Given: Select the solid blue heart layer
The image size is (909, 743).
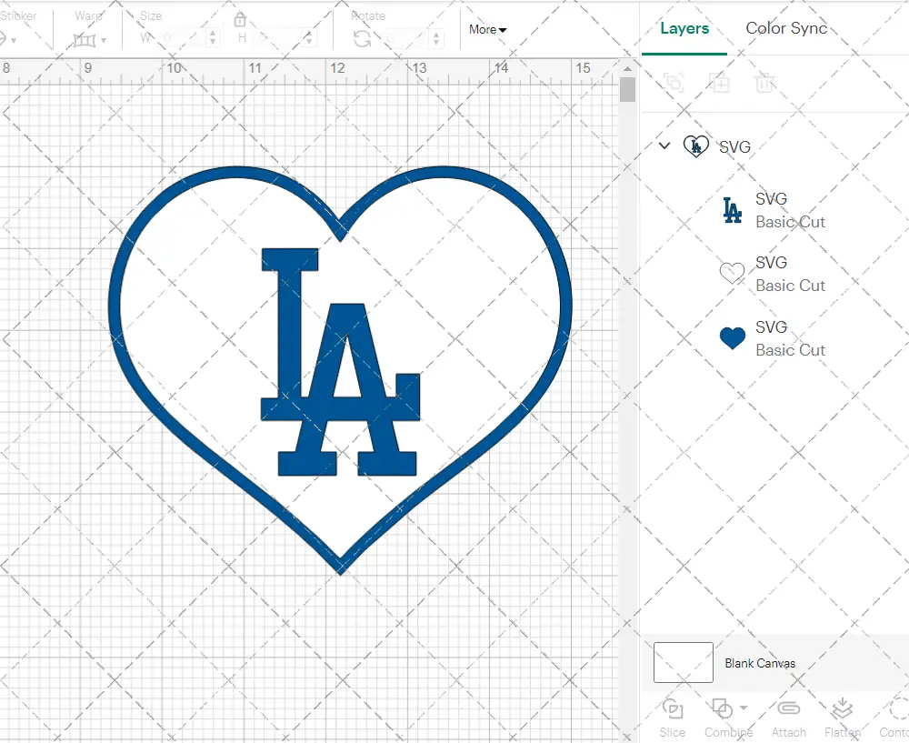Looking at the screenshot, I should pos(771,338).
